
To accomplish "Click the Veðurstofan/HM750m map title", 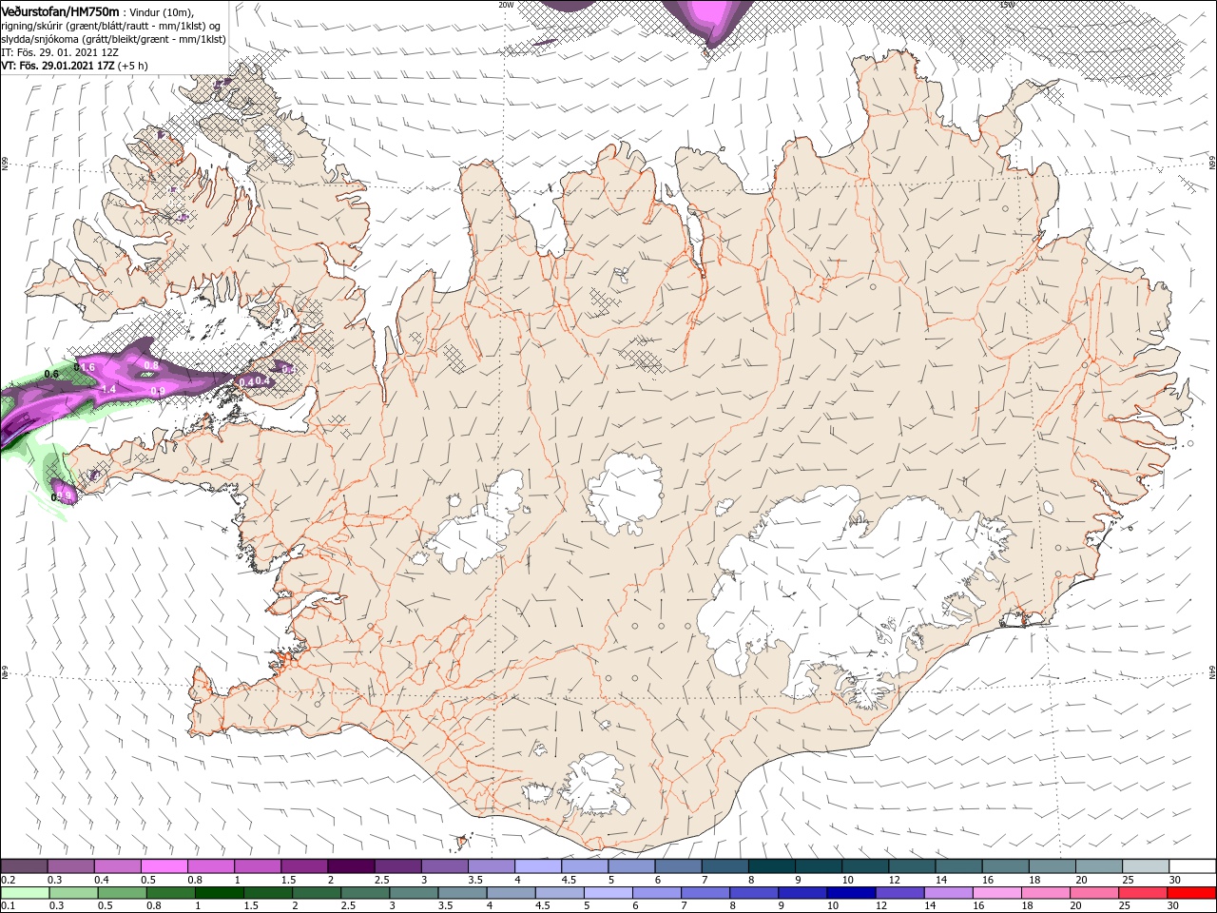I will [x=60, y=10].
